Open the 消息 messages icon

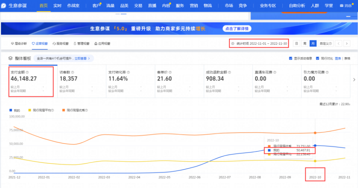click(x=341, y=6)
